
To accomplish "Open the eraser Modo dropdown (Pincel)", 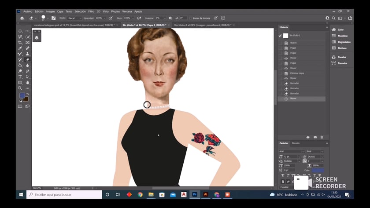I will click(x=74, y=18).
